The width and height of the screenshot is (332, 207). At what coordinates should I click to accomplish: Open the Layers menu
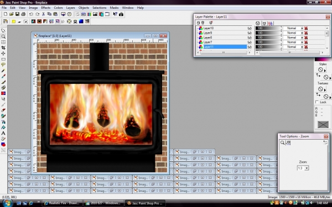(x=70, y=8)
